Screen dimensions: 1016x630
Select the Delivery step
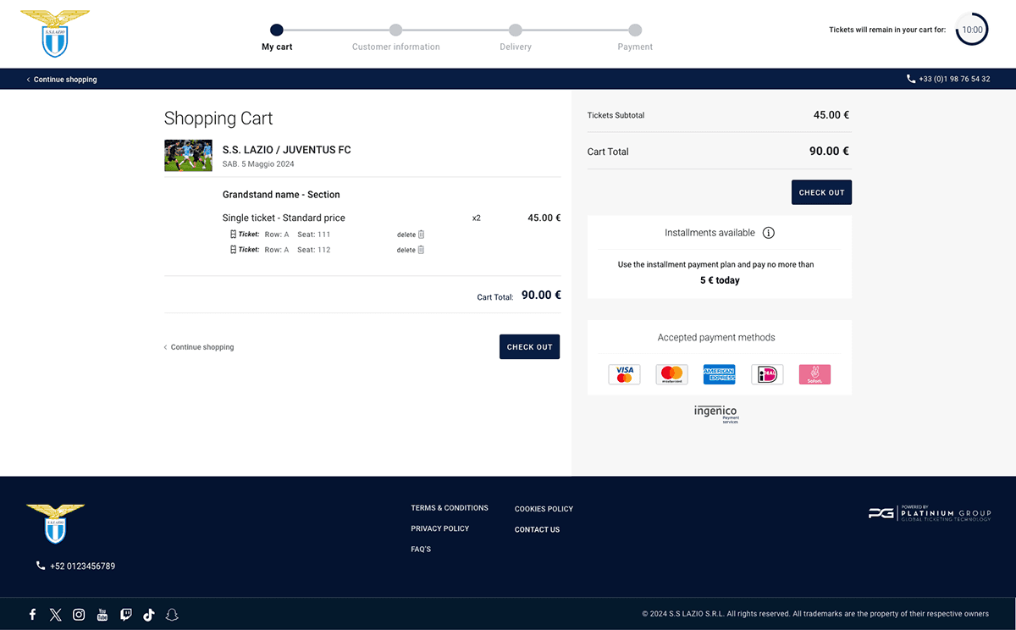pyautogui.click(x=516, y=36)
